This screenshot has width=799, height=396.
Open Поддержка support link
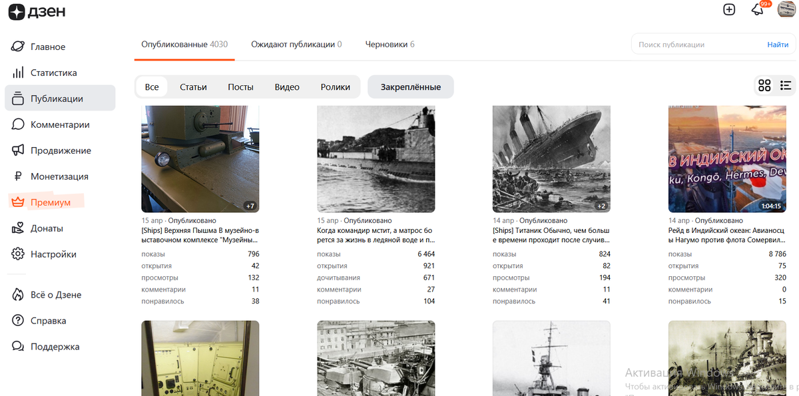point(55,347)
